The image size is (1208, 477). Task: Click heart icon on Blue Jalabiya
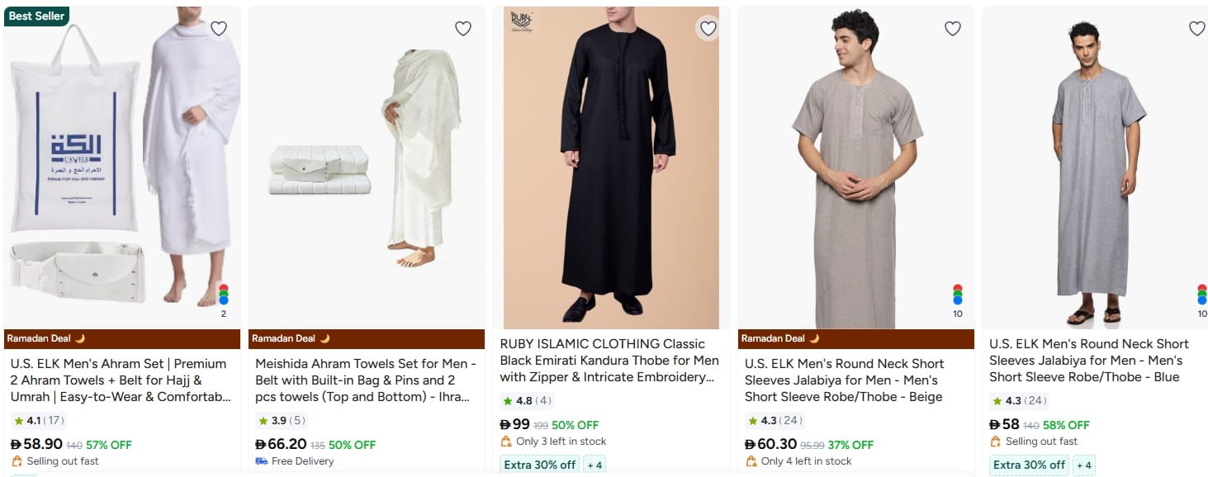pyautogui.click(x=1196, y=29)
